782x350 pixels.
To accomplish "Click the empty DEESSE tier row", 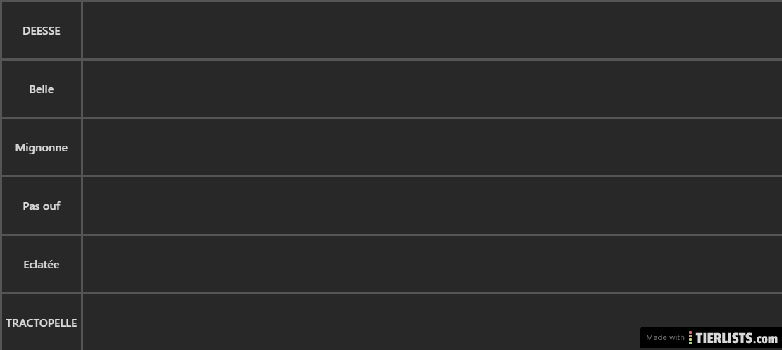I will pos(433,30).
